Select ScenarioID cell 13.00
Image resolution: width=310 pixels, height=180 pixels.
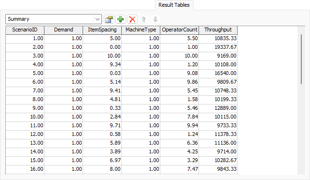(x=25, y=143)
